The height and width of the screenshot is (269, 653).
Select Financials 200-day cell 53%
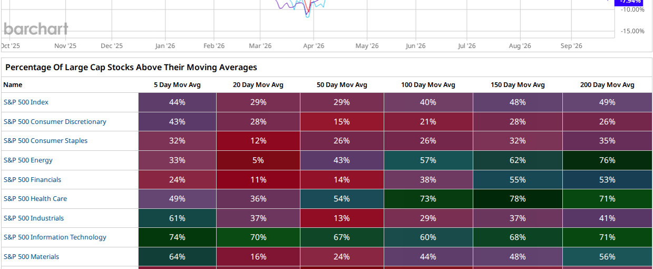coord(607,180)
